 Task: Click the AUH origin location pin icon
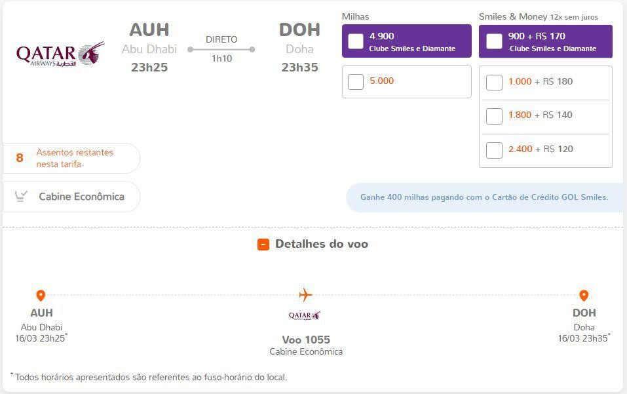(x=41, y=296)
